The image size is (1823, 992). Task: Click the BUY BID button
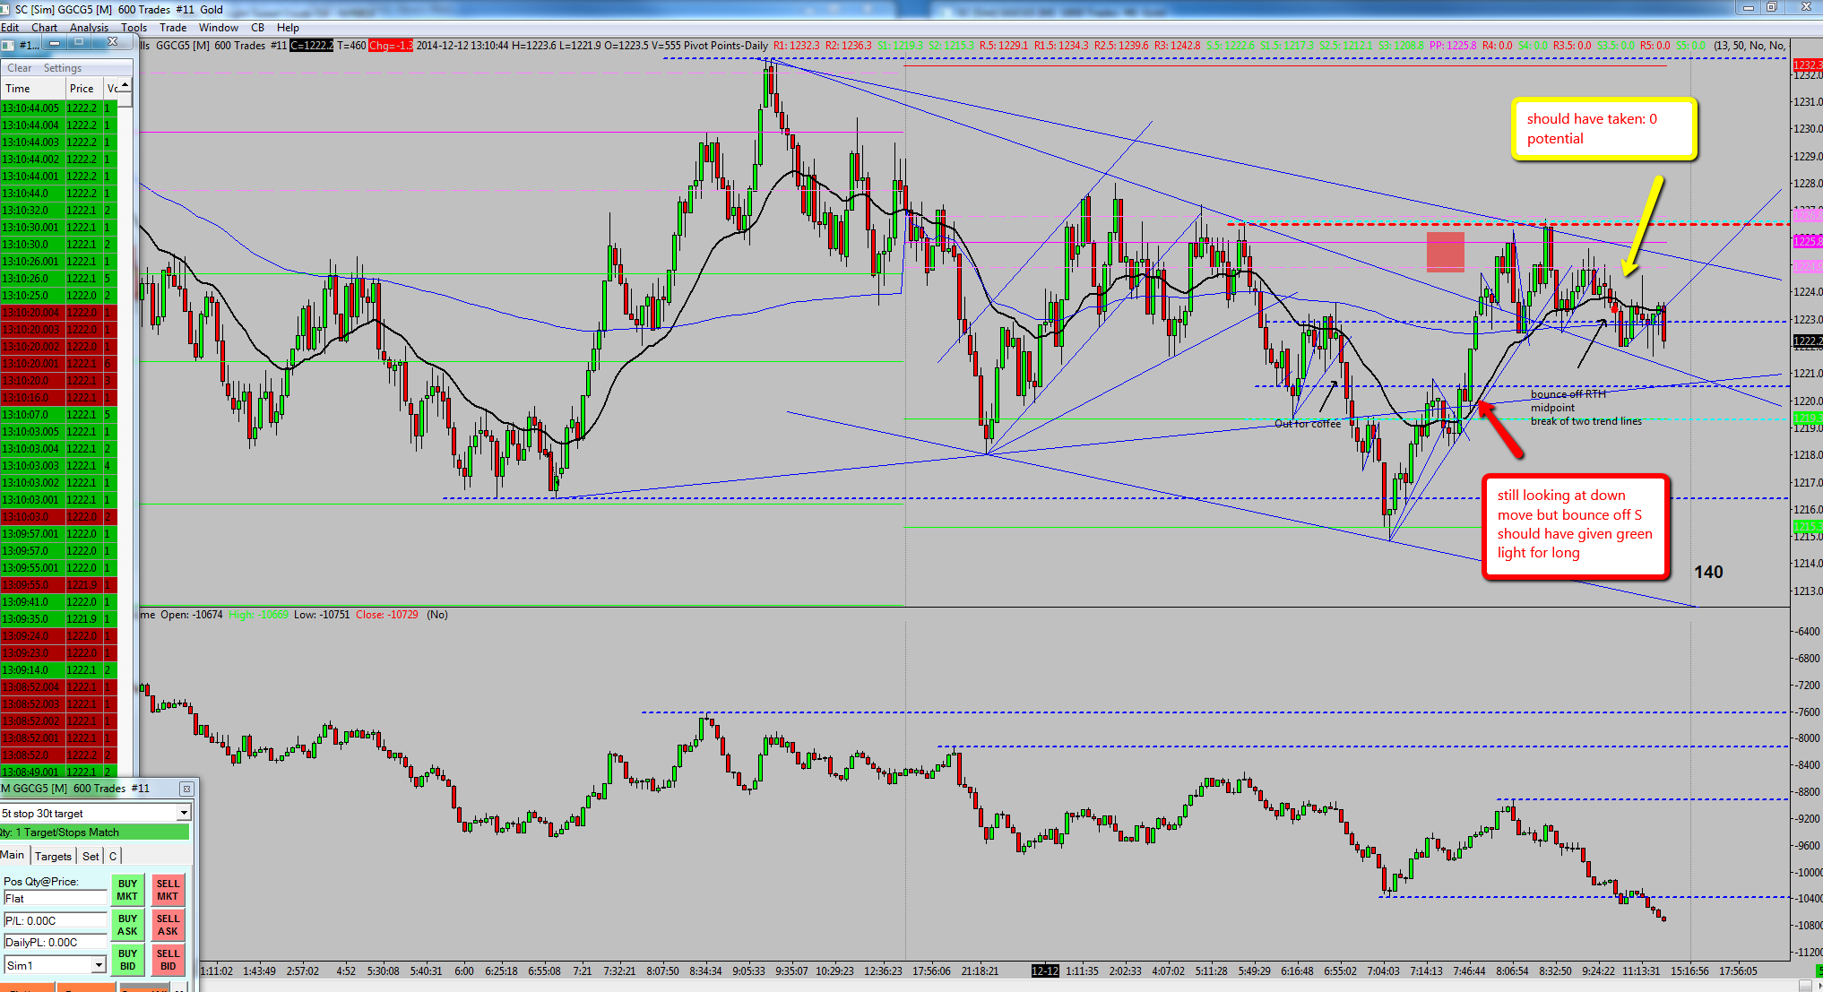pyautogui.click(x=128, y=960)
